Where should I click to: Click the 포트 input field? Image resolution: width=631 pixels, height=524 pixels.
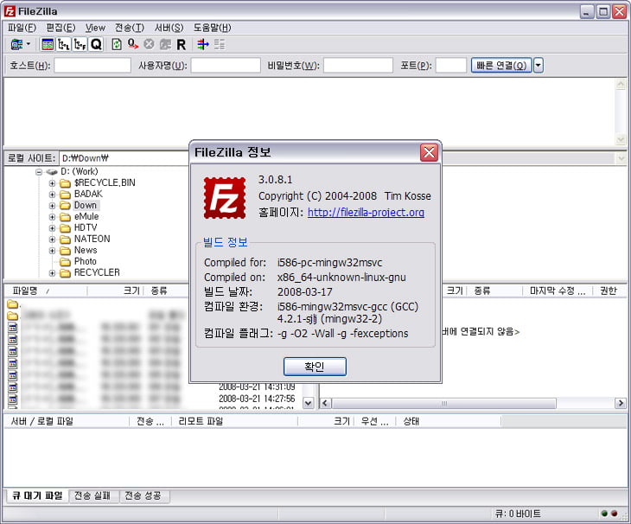pos(451,65)
